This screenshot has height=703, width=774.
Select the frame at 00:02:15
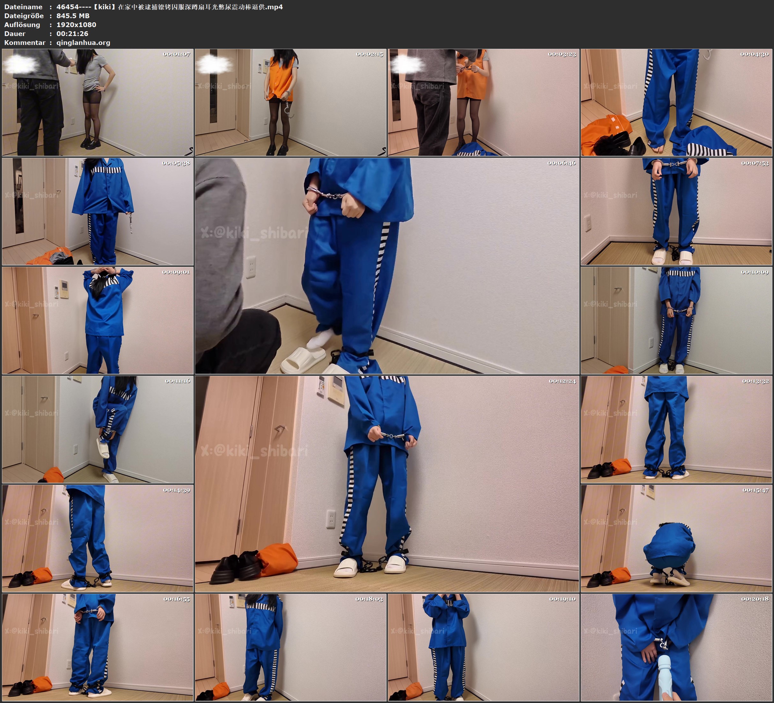pos(291,103)
